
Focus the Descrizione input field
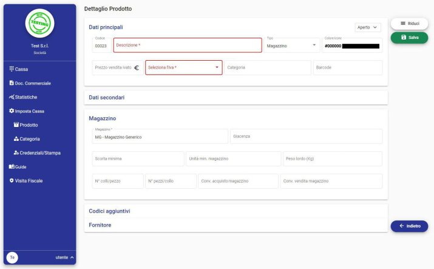point(187,46)
